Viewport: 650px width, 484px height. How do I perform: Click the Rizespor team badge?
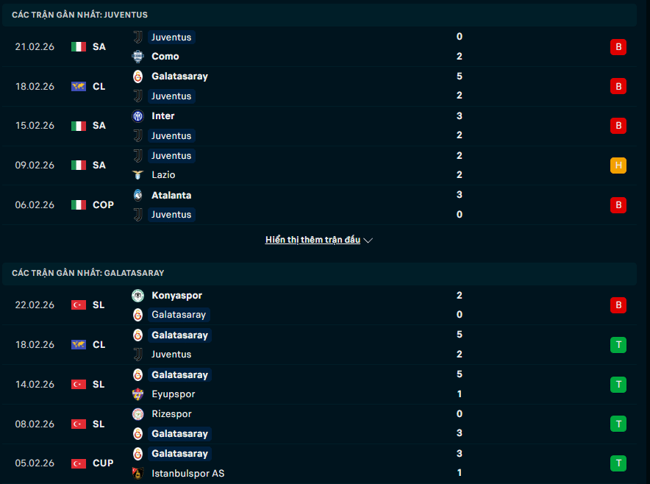pyautogui.click(x=137, y=414)
